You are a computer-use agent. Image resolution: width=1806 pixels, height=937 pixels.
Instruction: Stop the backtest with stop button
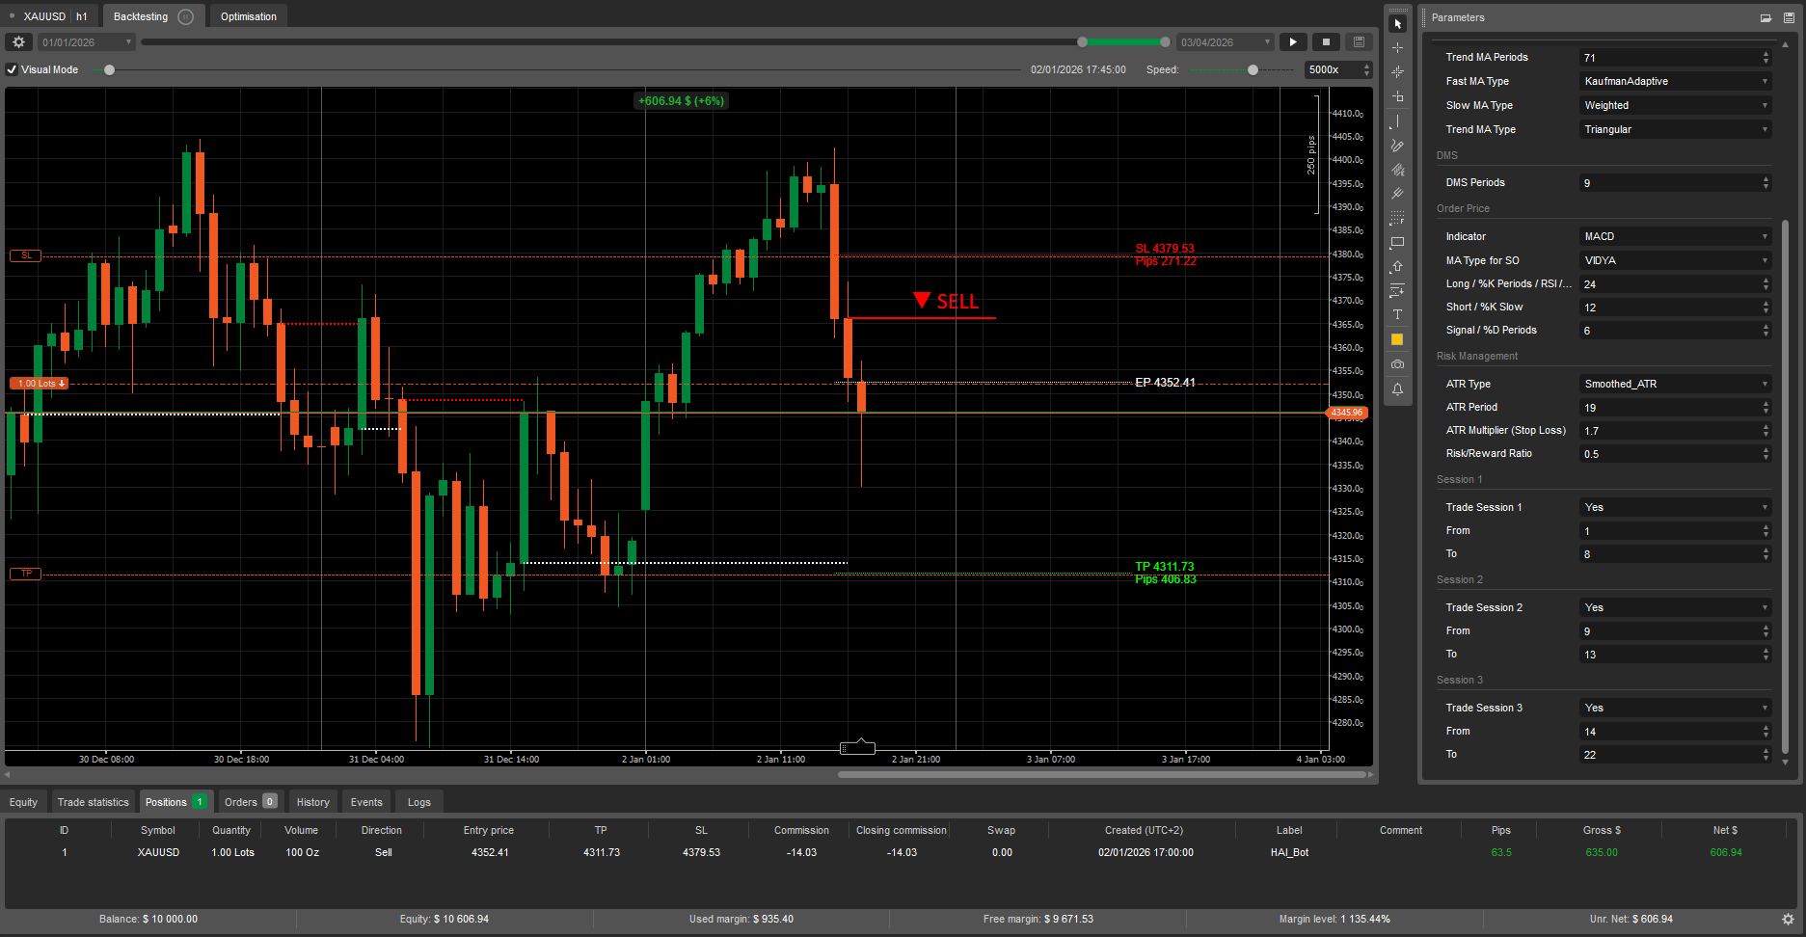click(x=1326, y=42)
